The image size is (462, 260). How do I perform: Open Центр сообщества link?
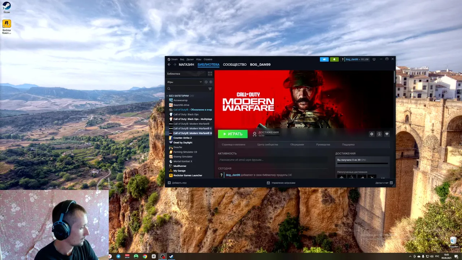tap(267, 144)
